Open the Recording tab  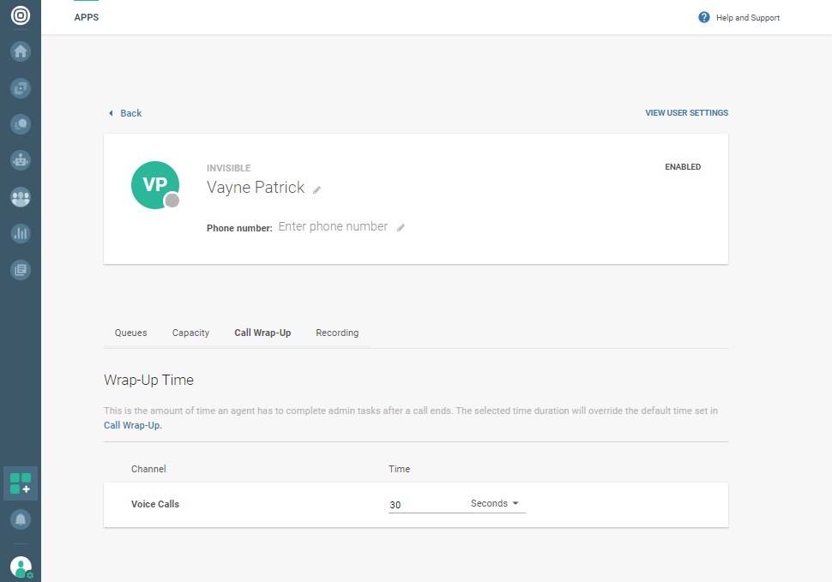click(x=337, y=333)
